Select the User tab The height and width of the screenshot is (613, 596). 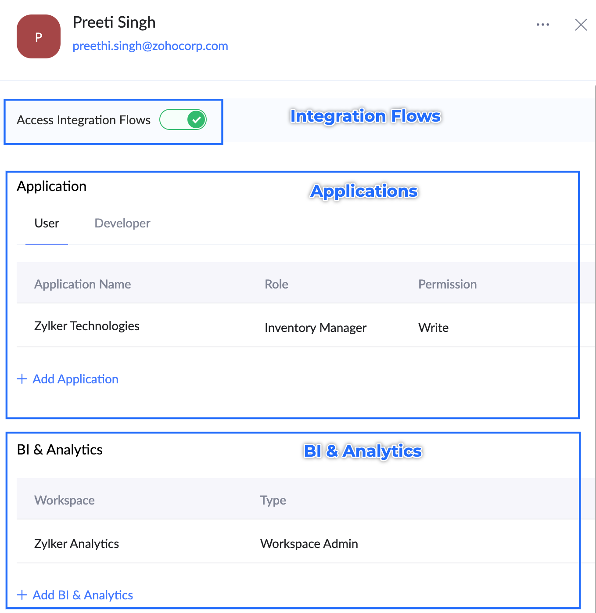[47, 223]
